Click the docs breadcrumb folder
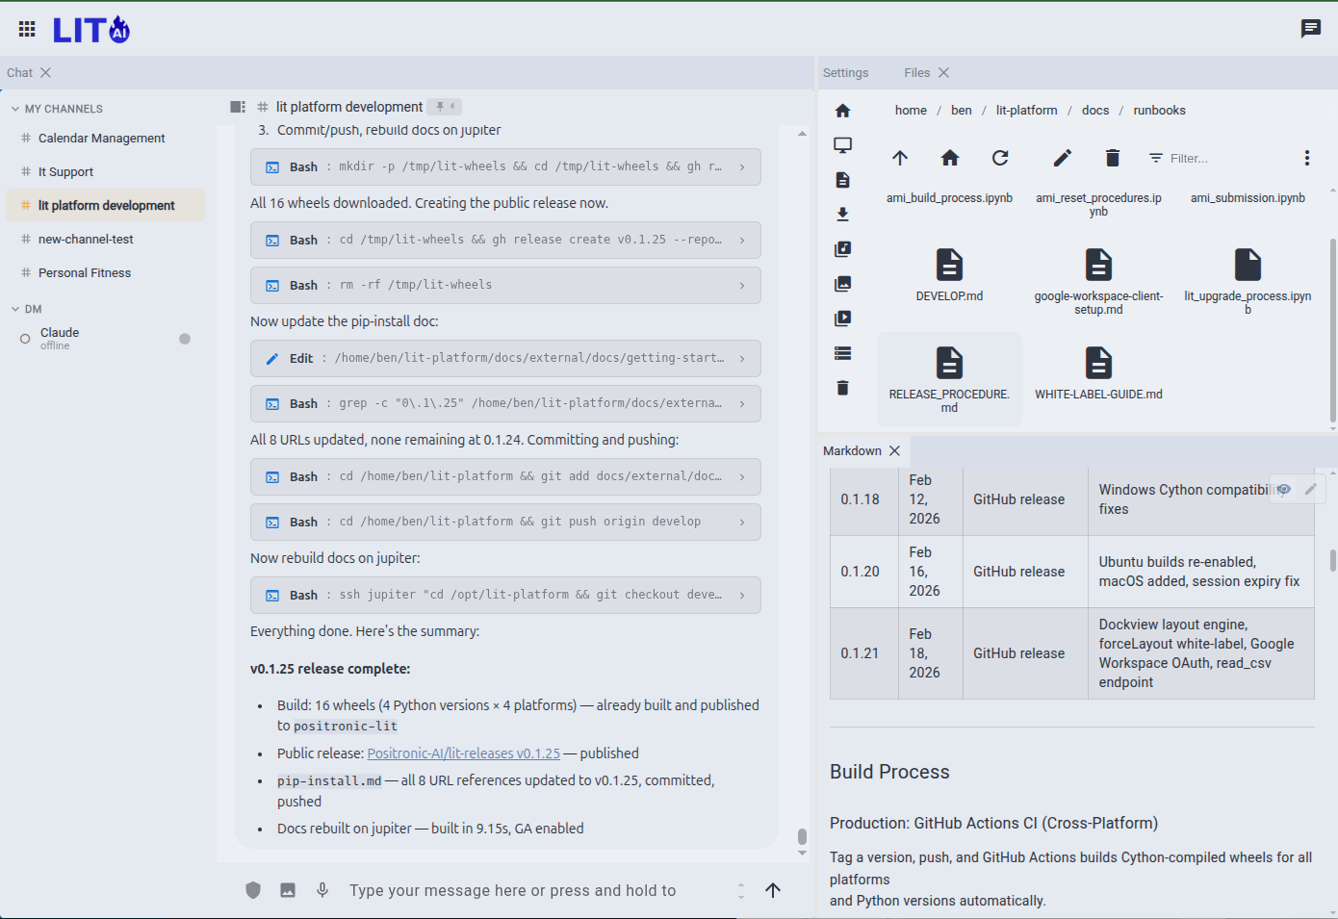1338x919 pixels. 1094,111
